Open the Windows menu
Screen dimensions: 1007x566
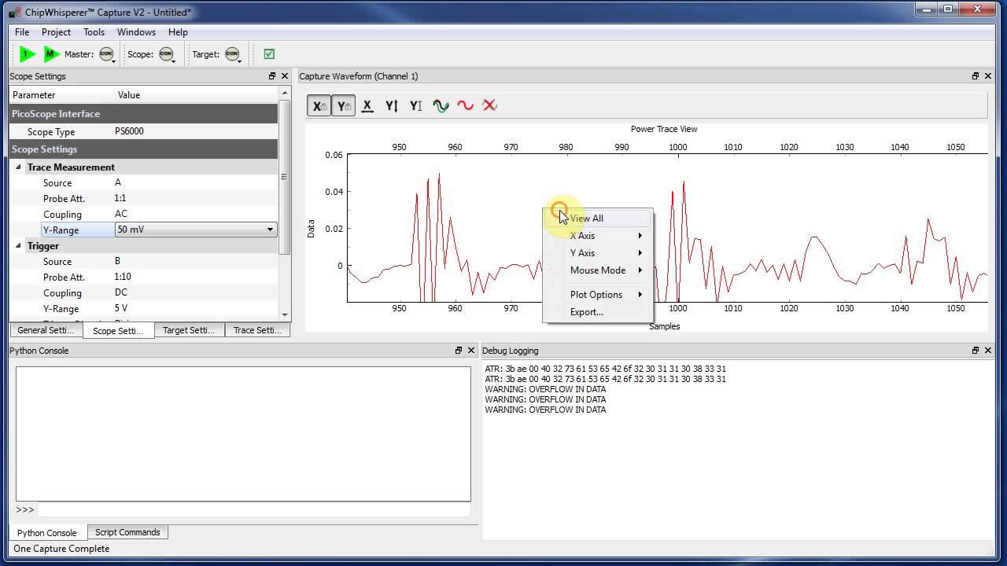click(x=136, y=32)
